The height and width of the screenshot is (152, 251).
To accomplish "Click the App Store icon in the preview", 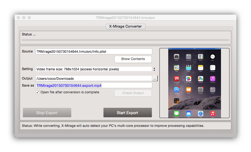I will click(177, 90).
